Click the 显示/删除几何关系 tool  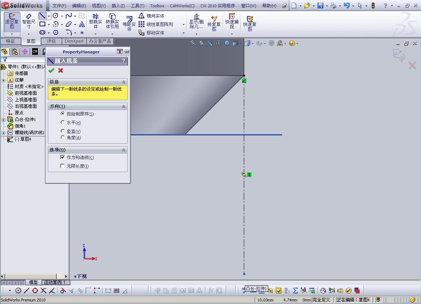(197, 21)
